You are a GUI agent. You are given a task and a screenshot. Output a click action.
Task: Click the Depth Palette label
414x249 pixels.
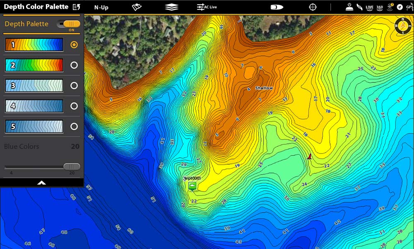26,24
